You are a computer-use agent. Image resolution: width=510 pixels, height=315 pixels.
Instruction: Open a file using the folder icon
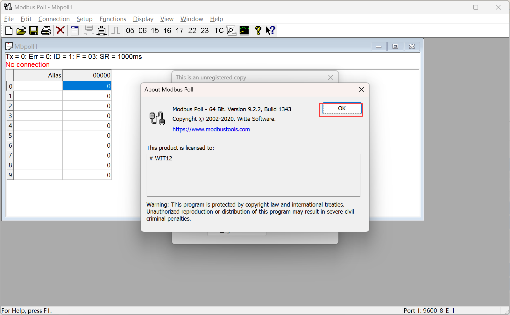tap(21, 31)
